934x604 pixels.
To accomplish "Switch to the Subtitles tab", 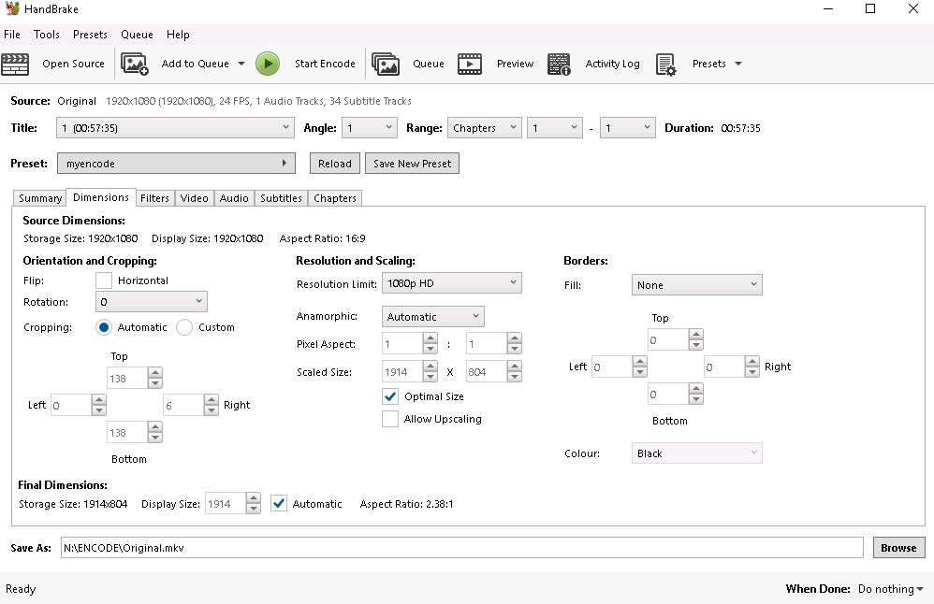I will point(281,198).
